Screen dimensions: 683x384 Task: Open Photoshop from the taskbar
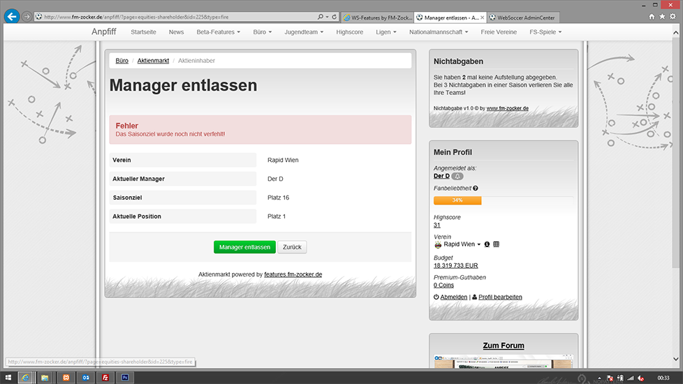coord(125,377)
